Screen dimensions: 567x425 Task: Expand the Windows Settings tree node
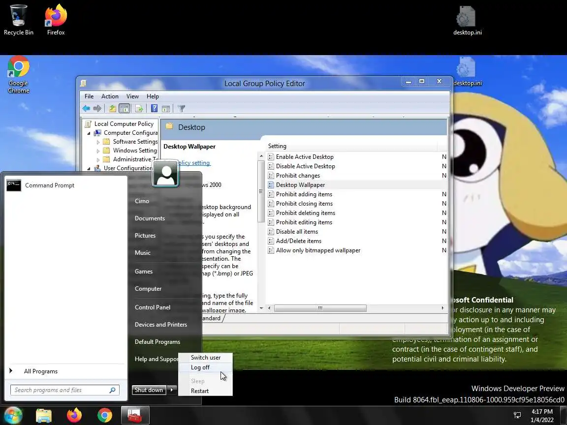click(98, 151)
